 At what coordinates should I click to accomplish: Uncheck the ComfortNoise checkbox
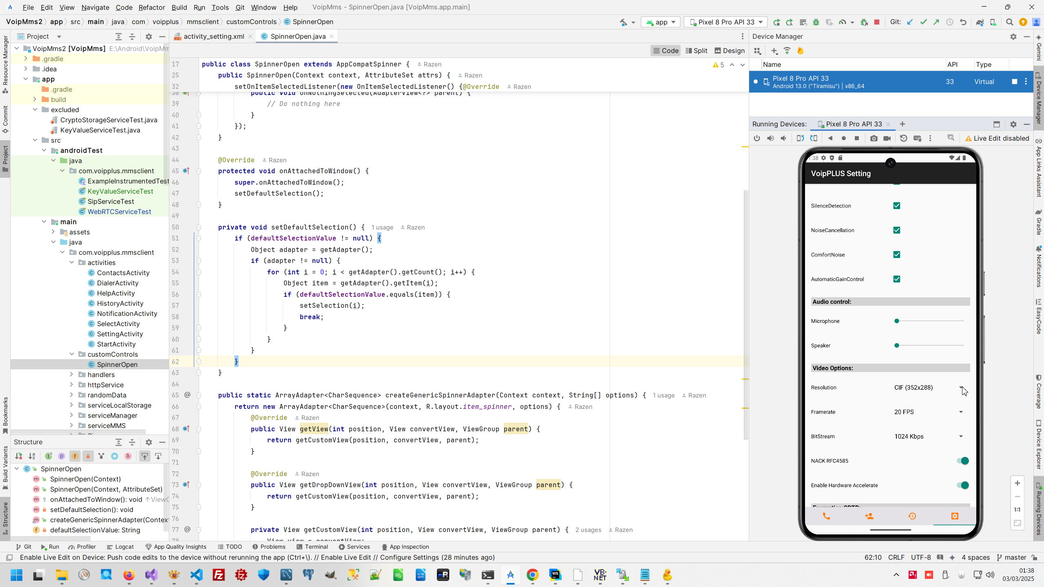click(x=896, y=255)
